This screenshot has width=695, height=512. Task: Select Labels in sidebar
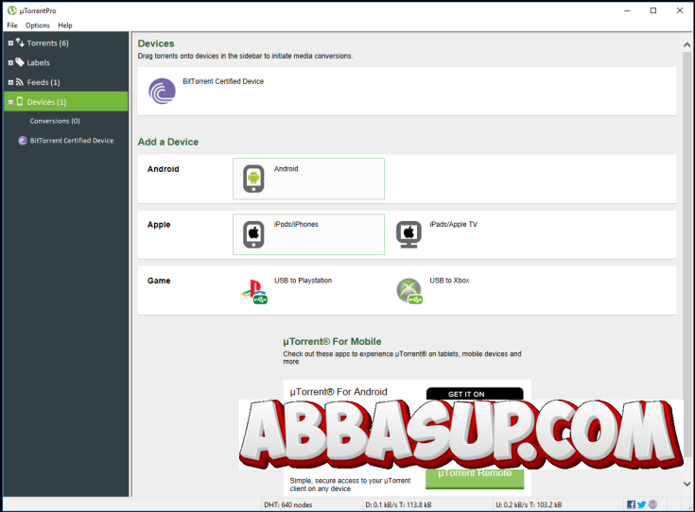tap(38, 62)
